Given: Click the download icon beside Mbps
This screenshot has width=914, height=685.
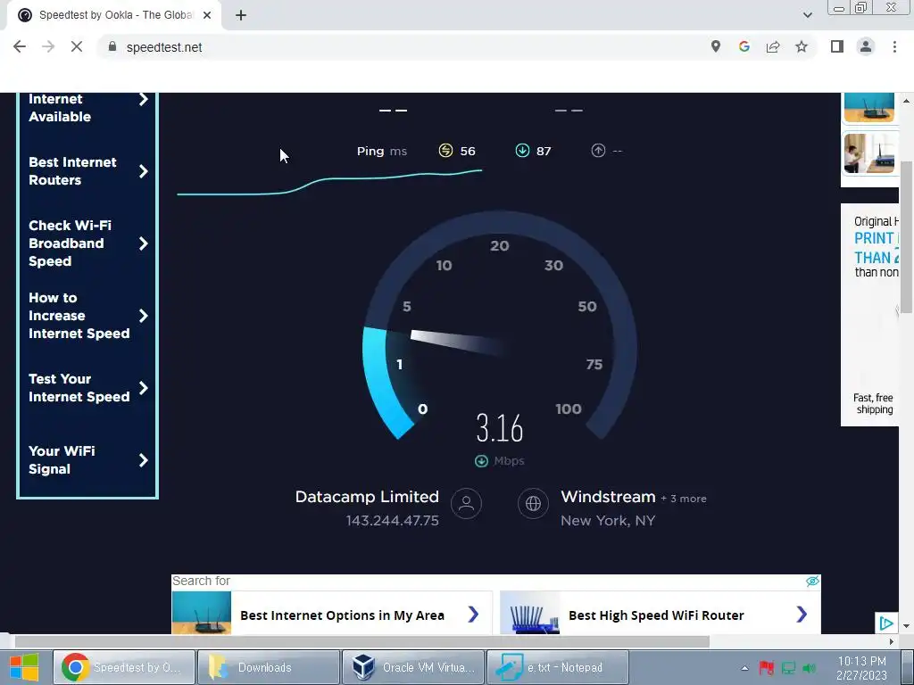Looking at the screenshot, I should (481, 461).
